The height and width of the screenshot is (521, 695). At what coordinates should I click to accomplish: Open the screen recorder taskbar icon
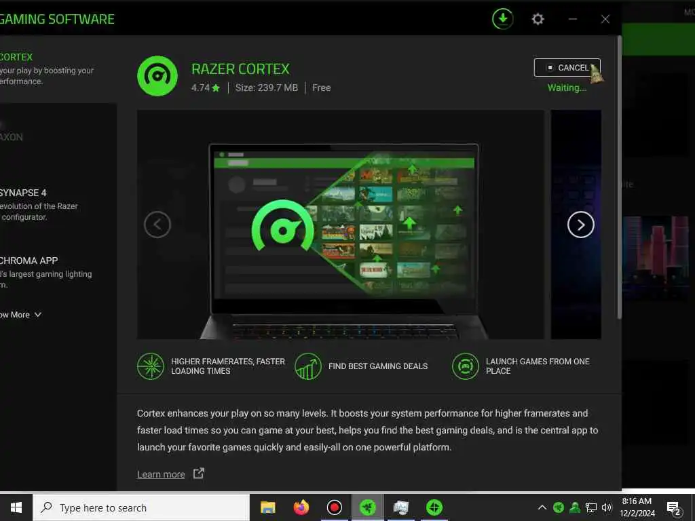click(x=334, y=507)
